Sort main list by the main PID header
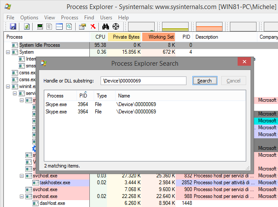This screenshot has width=278, height=207. pos(184,37)
